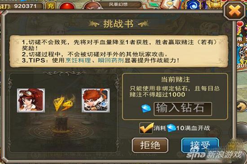
Task: Click the VS emblem between avatars
Action: click(x=64, y=103)
